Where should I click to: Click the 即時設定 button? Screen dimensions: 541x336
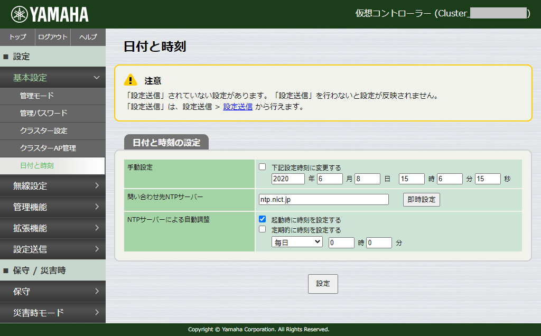(421, 199)
